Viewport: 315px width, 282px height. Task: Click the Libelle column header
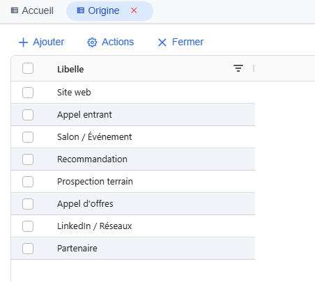tap(70, 69)
